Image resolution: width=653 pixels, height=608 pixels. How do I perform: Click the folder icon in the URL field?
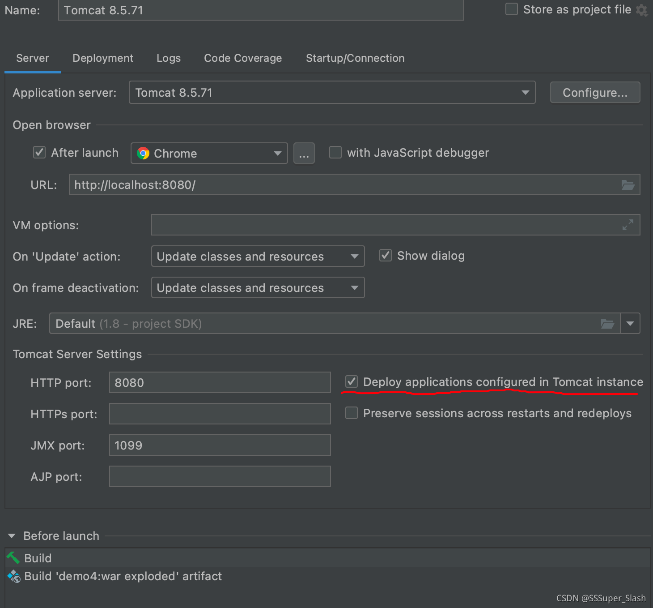[x=628, y=185]
